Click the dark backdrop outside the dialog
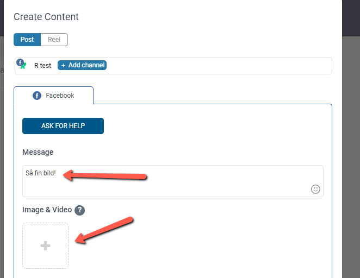Screen dimensions: 360x278 point(351,137)
